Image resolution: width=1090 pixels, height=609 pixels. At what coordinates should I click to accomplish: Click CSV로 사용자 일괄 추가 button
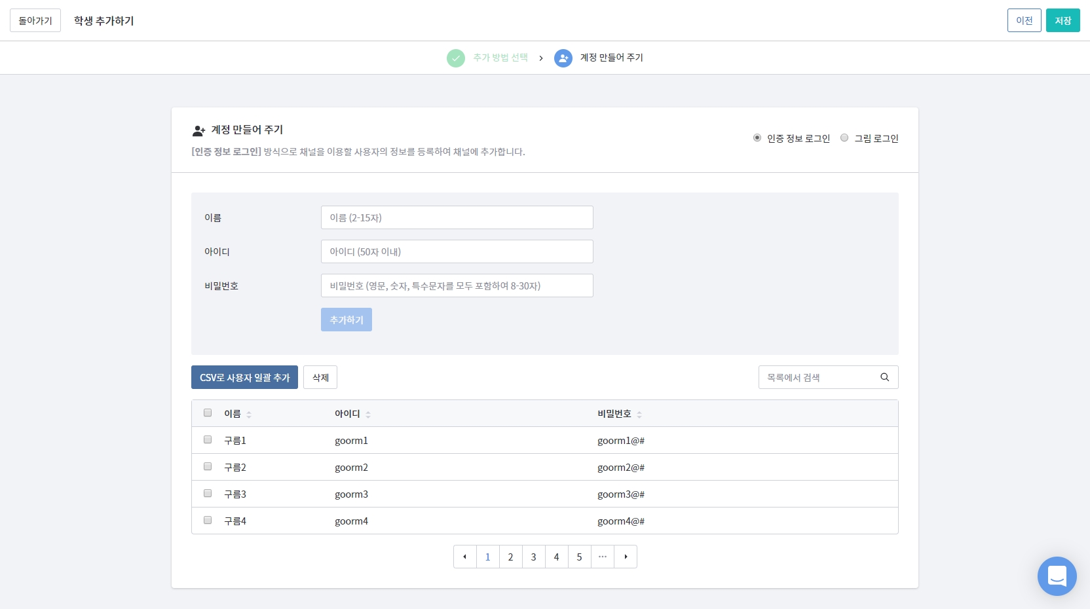point(244,377)
